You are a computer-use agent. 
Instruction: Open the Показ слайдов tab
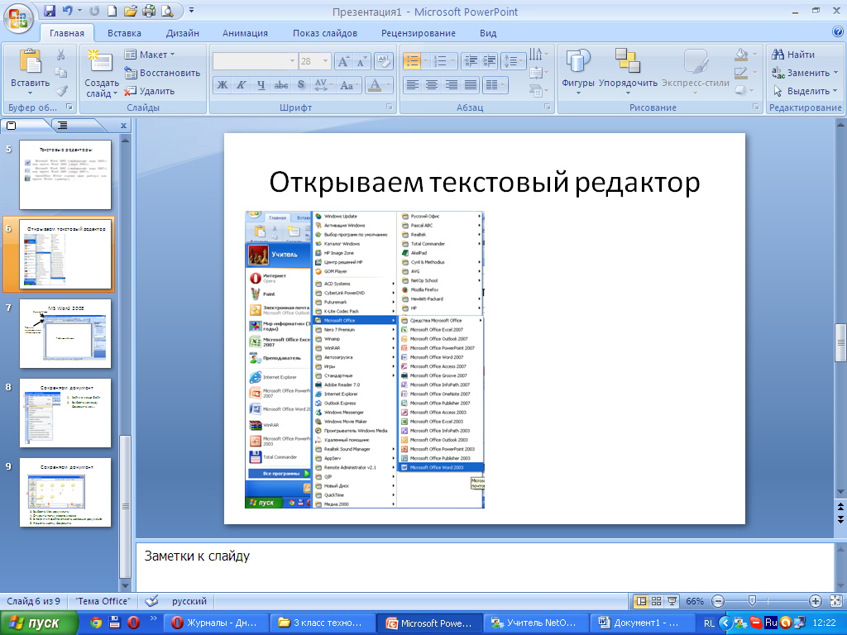(324, 33)
